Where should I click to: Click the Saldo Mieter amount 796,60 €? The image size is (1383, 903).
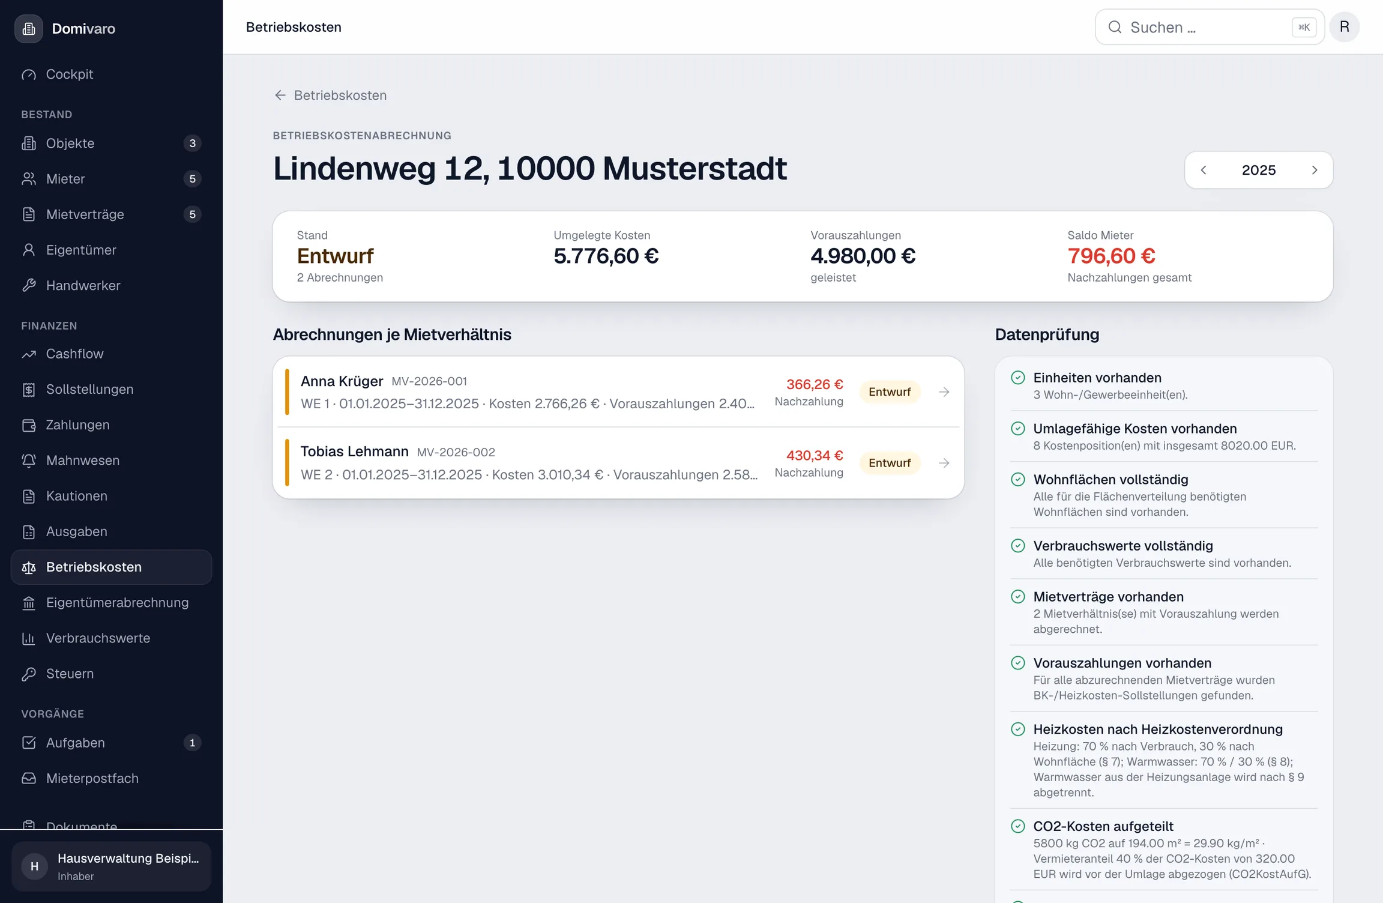(x=1111, y=256)
